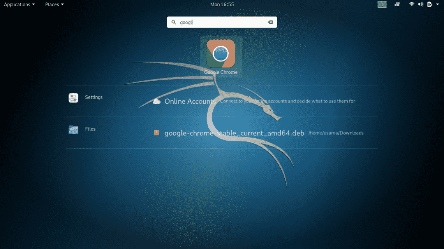Screen dimensions: 444x249
Task: Click the volume speaker icon
Action: tap(421, 5)
